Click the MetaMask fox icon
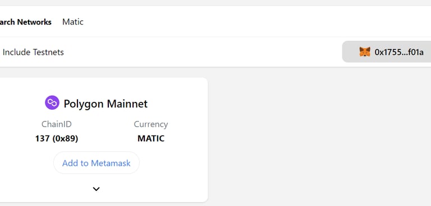This screenshot has height=206, width=431. [x=365, y=52]
